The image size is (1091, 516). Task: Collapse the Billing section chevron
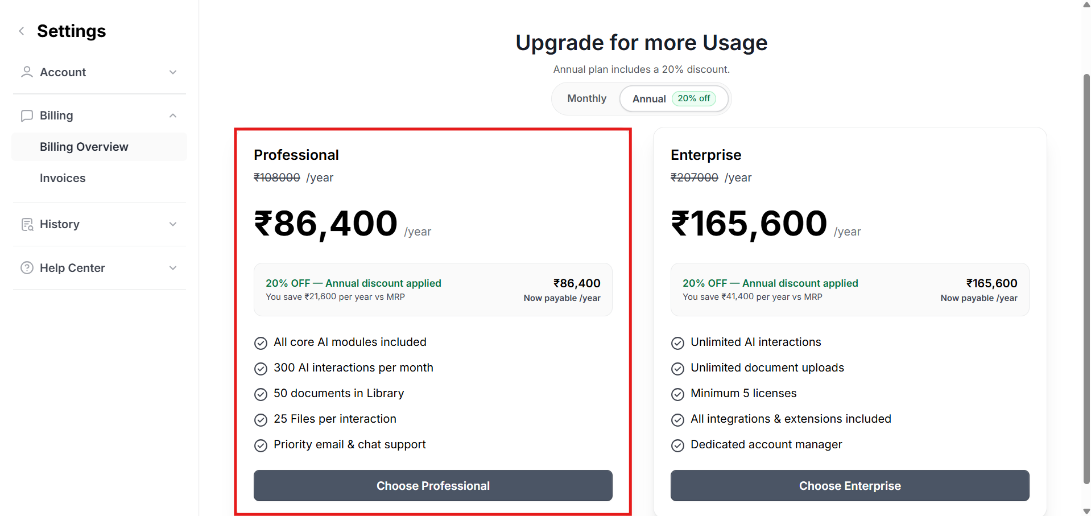coord(173,116)
